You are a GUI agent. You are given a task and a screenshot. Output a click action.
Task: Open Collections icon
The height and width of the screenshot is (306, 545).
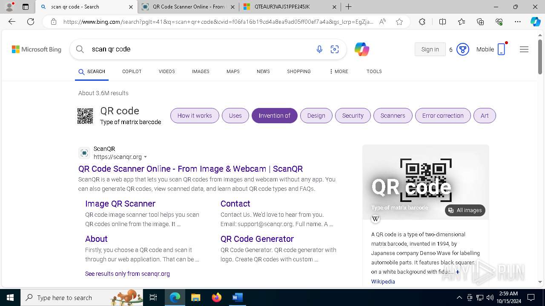(x=480, y=22)
